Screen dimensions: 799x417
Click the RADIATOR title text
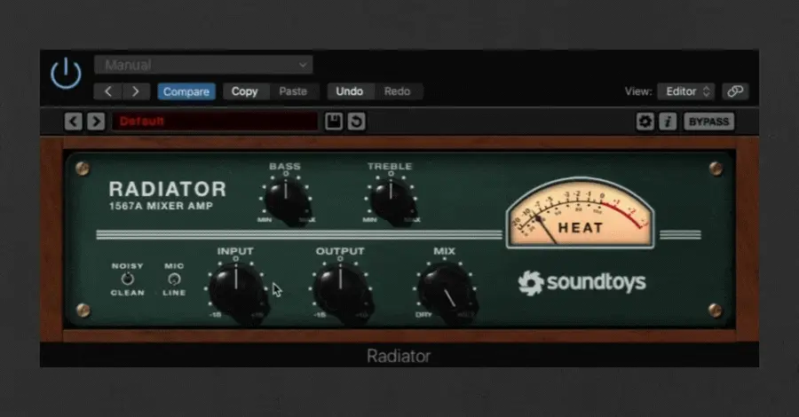pyautogui.click(x=168, y=189)
